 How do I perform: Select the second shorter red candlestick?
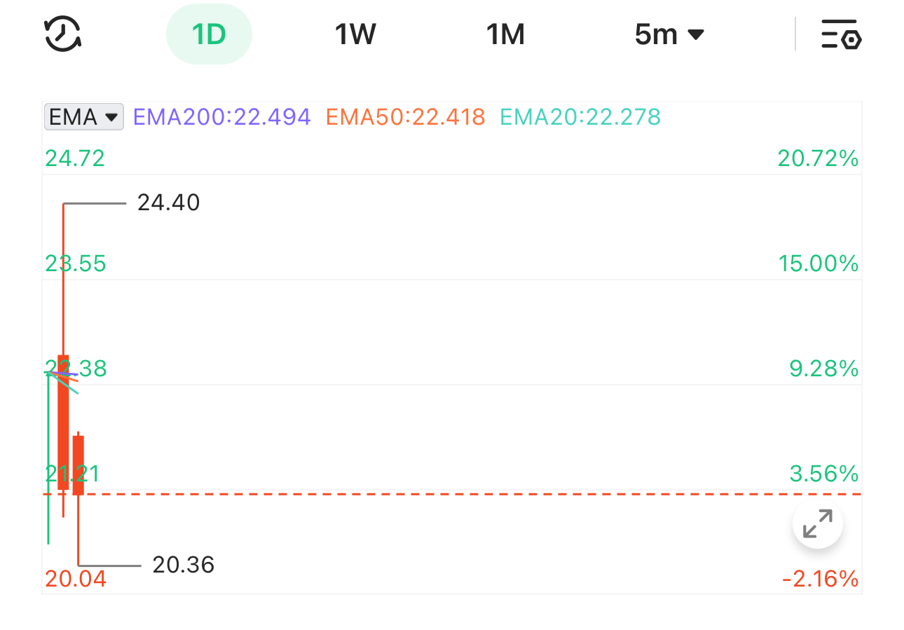coord(78,465)
